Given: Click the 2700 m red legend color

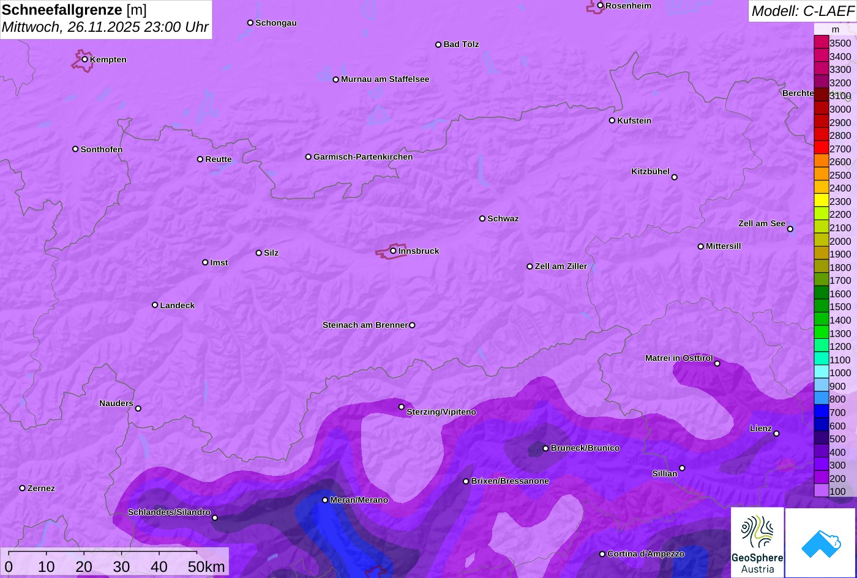Looking at the screenshot, I should [821, 147].
